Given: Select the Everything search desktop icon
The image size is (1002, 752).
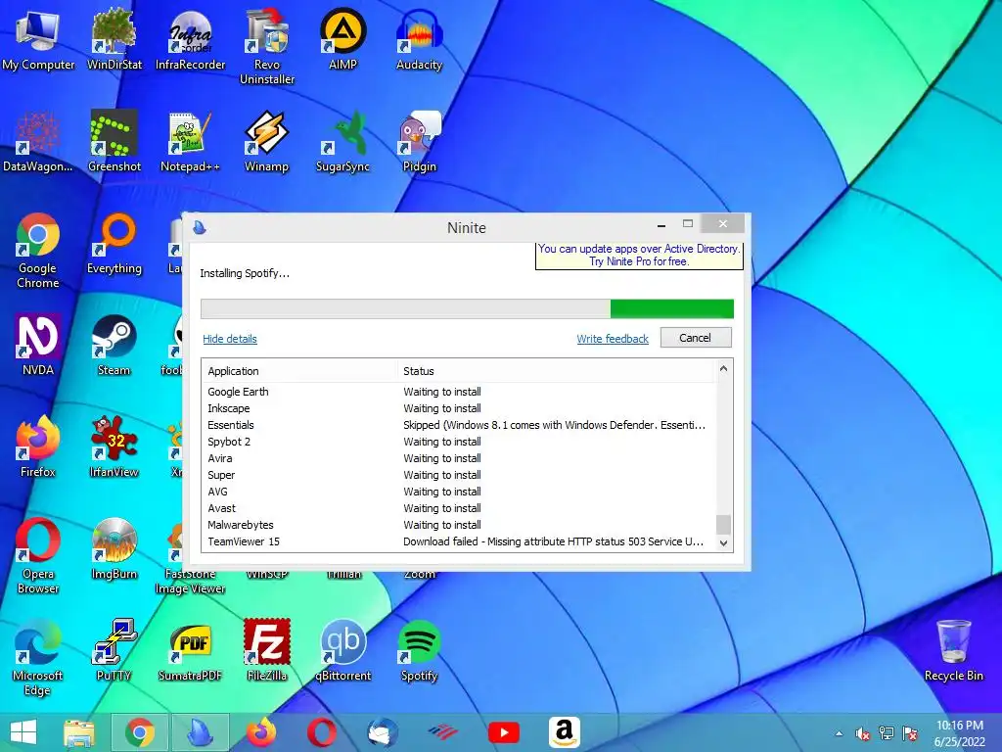Looking at the screenshot, I should click(x=114, y=244).
